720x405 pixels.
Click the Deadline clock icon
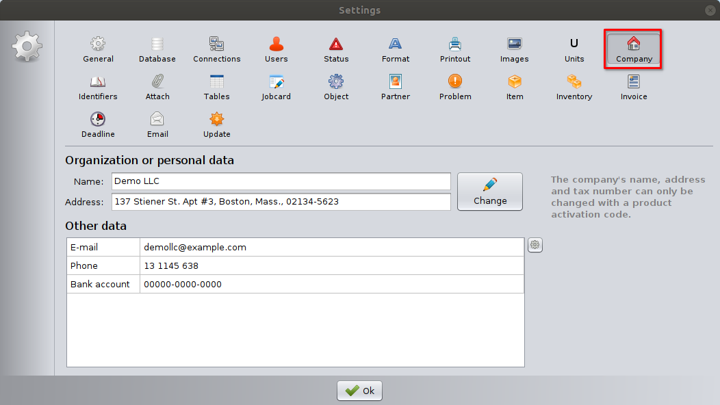click(98, 125)
